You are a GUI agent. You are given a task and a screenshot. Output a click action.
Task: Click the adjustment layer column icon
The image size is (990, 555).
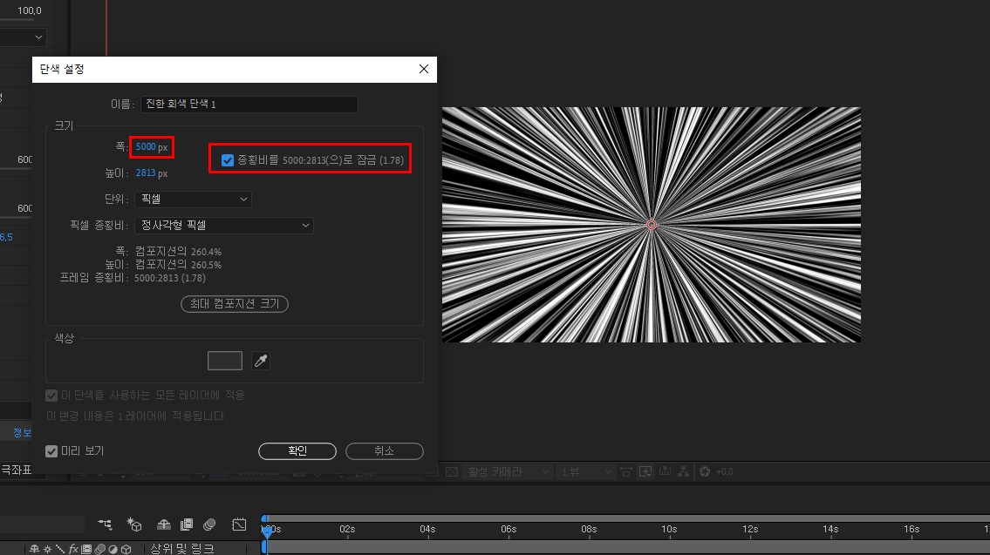tap(113, 549)
